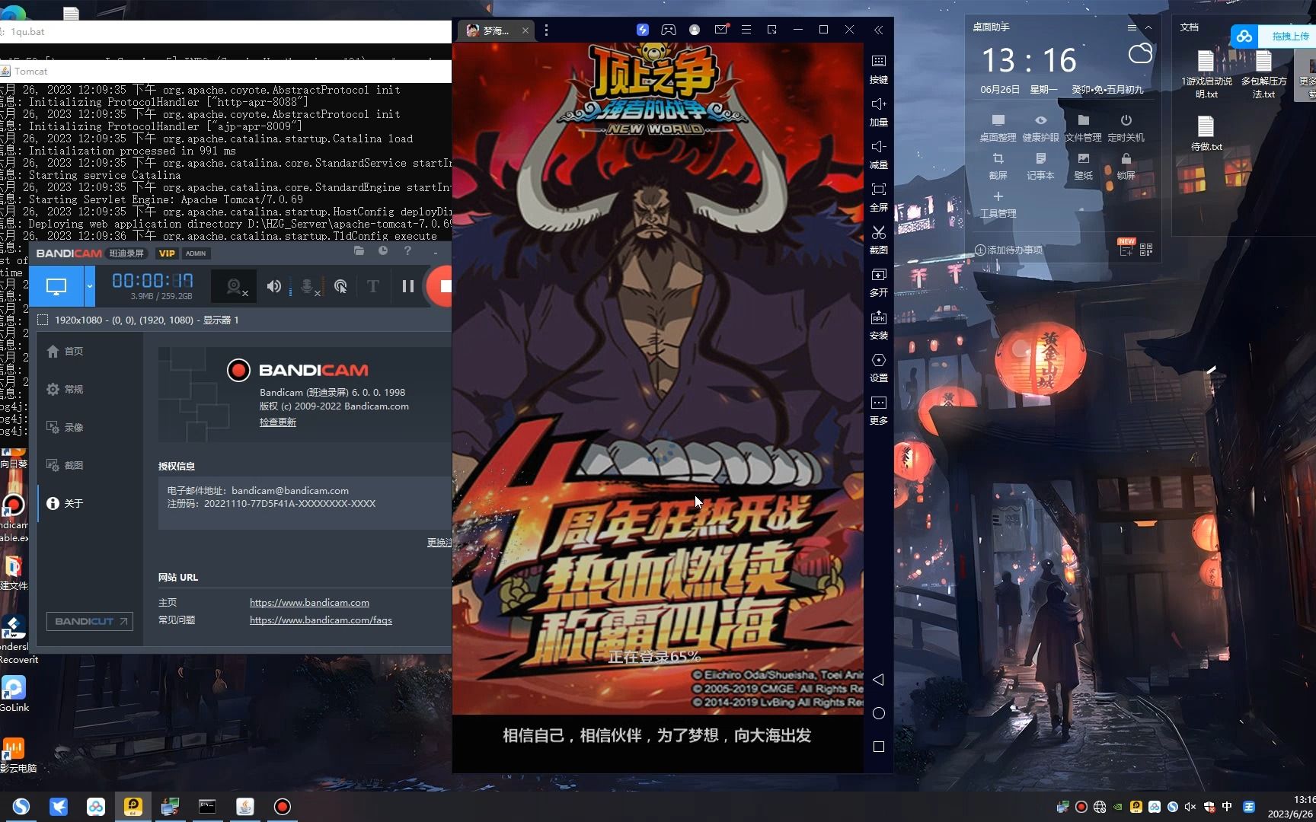Viewport: 1316px width, 822px height.
Task: Click emulator 加量 volume up
Action: pos(878,111)
